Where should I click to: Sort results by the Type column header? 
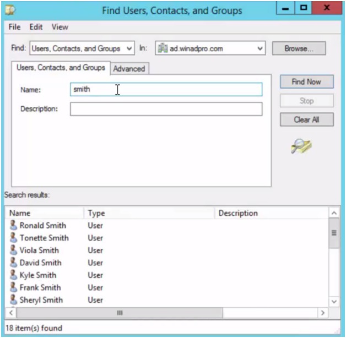tap(149, 213)
